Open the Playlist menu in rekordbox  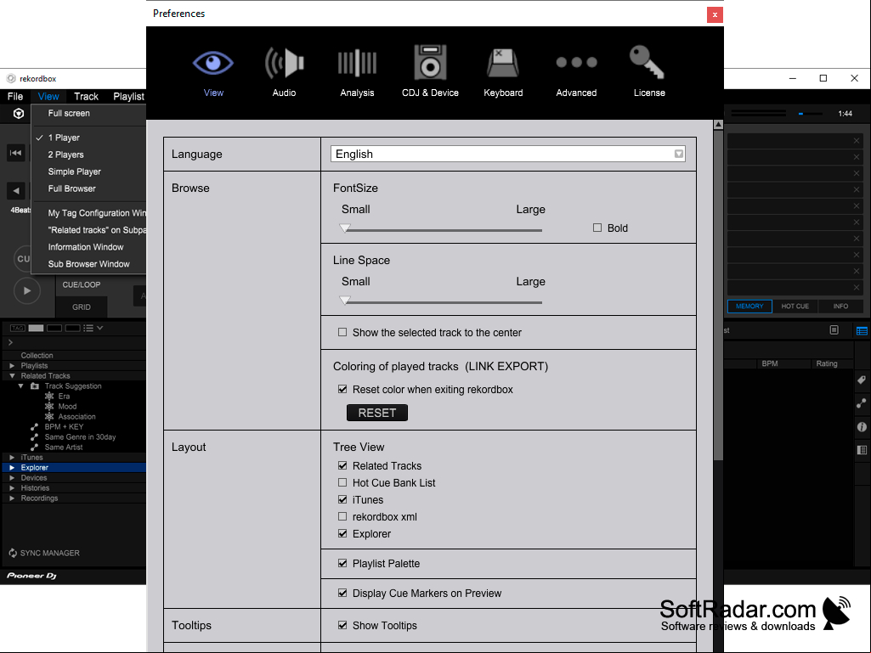pos(128,96)
